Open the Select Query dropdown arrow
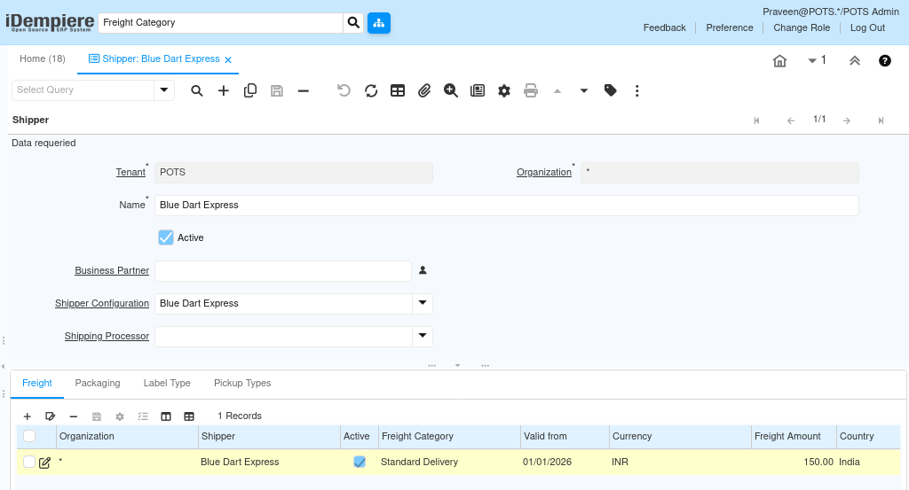This screenshot has width=909, height=490. [x=164, y=89]
